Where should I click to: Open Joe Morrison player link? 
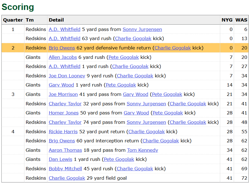pyautogui.click(x=63, y=94)
